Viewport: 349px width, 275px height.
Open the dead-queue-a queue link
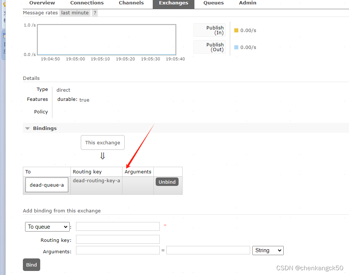47,185
